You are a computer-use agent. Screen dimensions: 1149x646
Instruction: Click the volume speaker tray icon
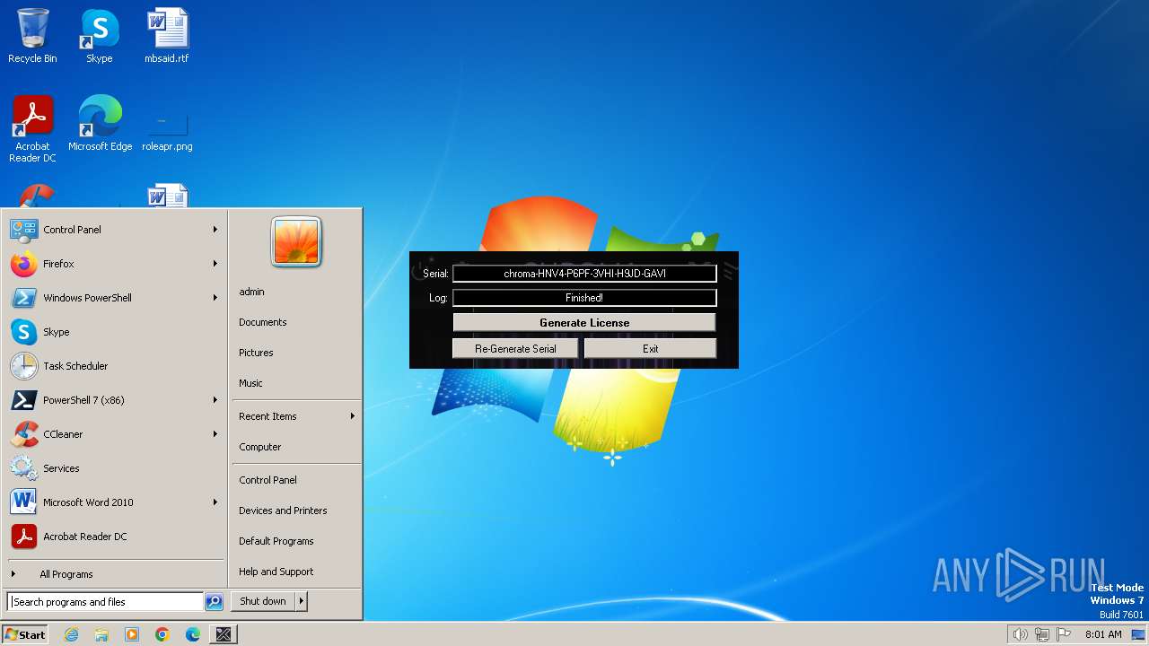click(x=1020, y=634)
